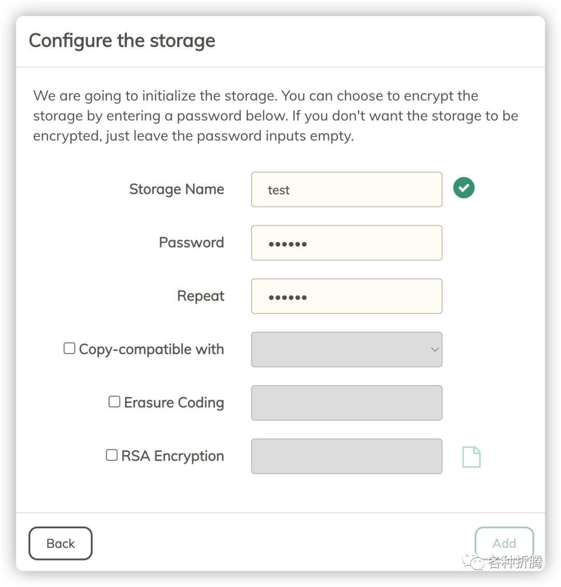
Task: Enable the Copy-compatible with checkbox
Action: (69, 348)
